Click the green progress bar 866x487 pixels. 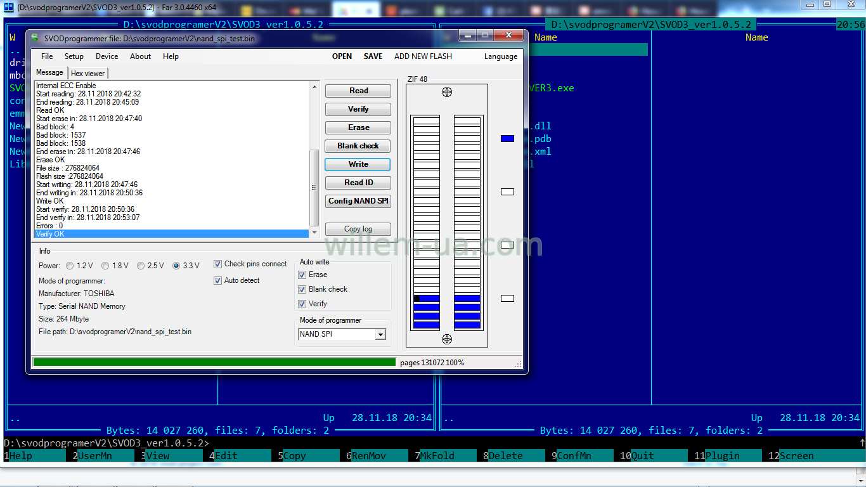[x=214, y=363]
